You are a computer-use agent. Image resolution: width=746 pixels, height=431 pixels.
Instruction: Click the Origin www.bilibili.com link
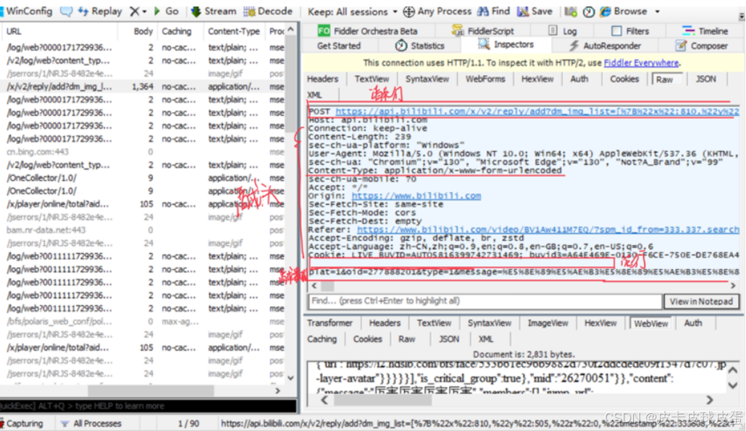(416, 196)
